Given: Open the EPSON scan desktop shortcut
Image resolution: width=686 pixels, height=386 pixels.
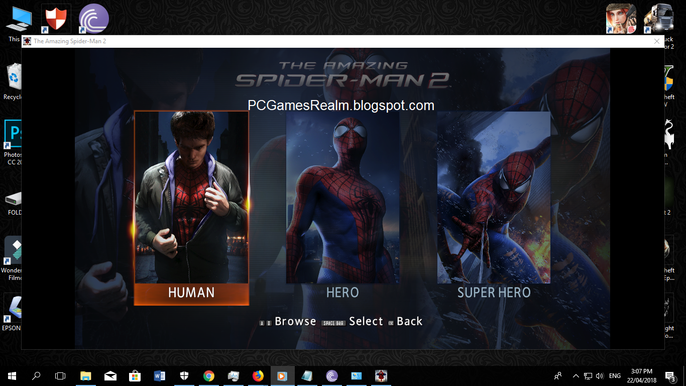Looking at the screenshot, I should 12,313.
